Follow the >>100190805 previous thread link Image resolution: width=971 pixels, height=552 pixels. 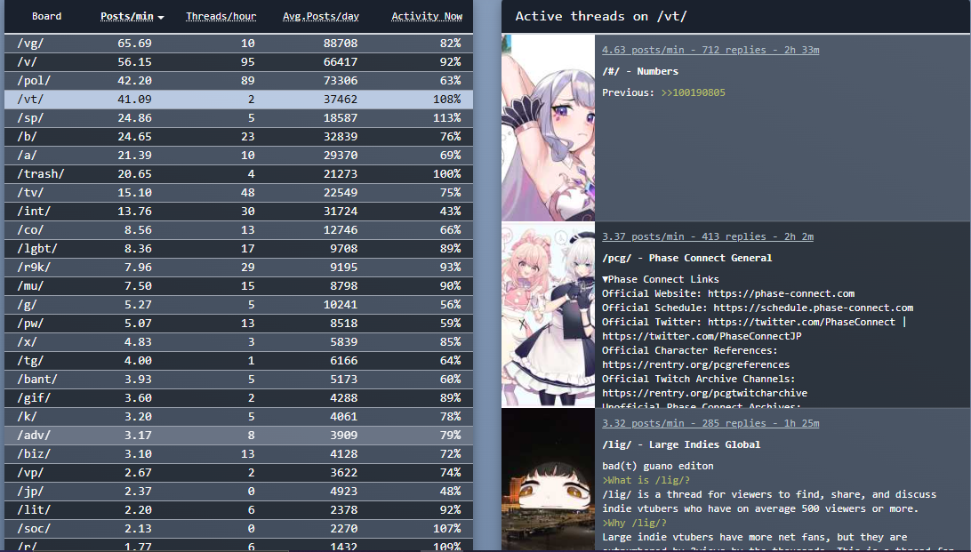[x=693, y=92]
